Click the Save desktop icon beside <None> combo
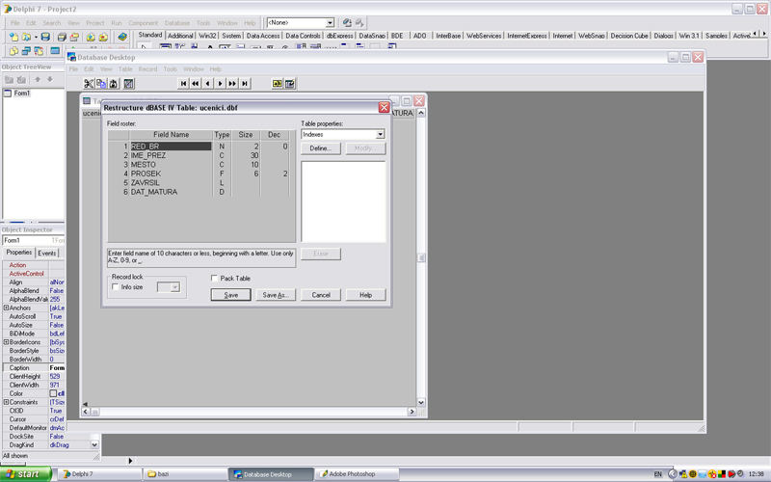Screen dimensions: 771x482 (347, 22)
